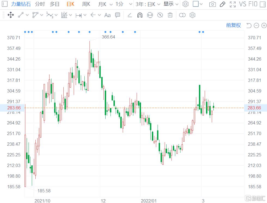Zoom out chart with minus button
This screenshot has width=267, height=203.
pos(256,25)
